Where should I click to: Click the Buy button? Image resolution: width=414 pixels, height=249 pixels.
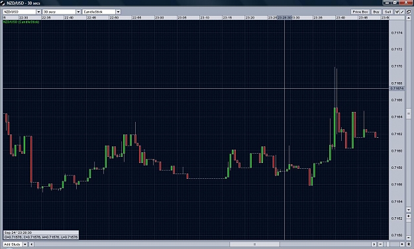[x=376, y=12]
